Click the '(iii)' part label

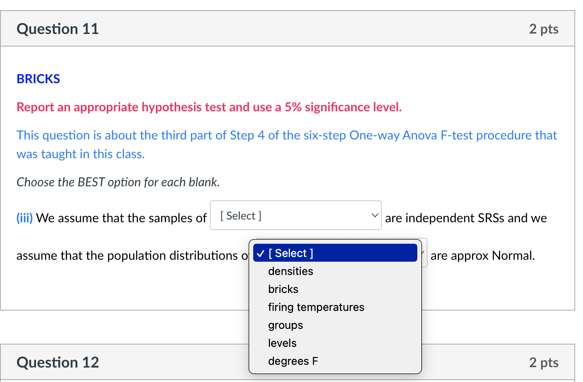25,218
